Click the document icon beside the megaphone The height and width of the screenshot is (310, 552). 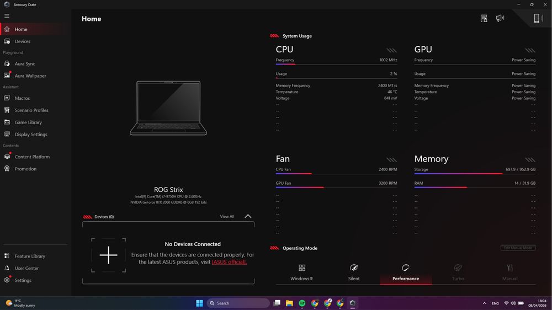click(484, 18)
